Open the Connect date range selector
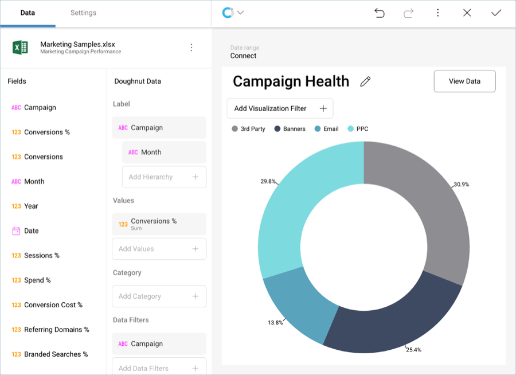Image resolution: width=516 pixels, height=375 pixels. click(243, 56)
